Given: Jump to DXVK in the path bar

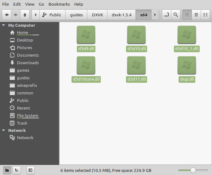Looking at the screenshot, I should tap(97, 15).
